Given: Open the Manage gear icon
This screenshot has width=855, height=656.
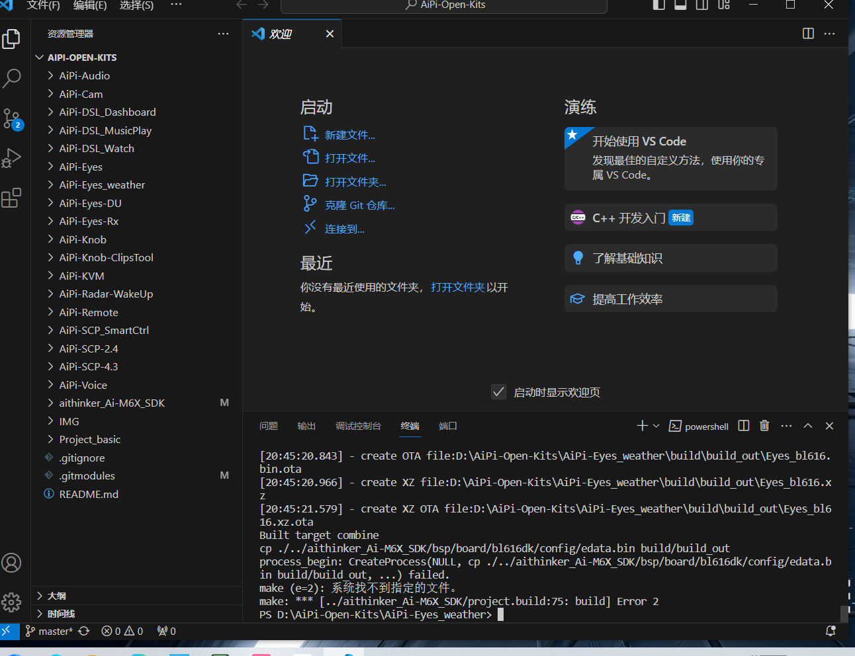Looking at the screenshot, I should [x=11, y=602].
